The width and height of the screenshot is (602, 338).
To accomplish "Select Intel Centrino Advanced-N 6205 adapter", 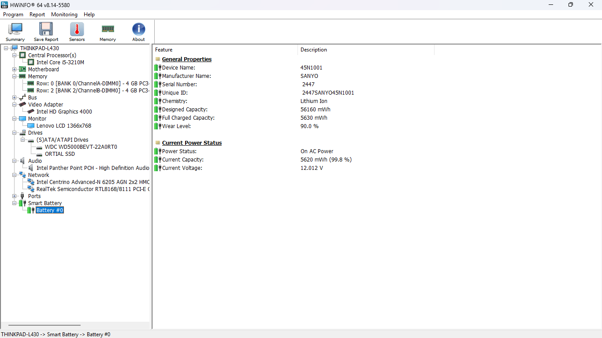I will click(93, 182).
